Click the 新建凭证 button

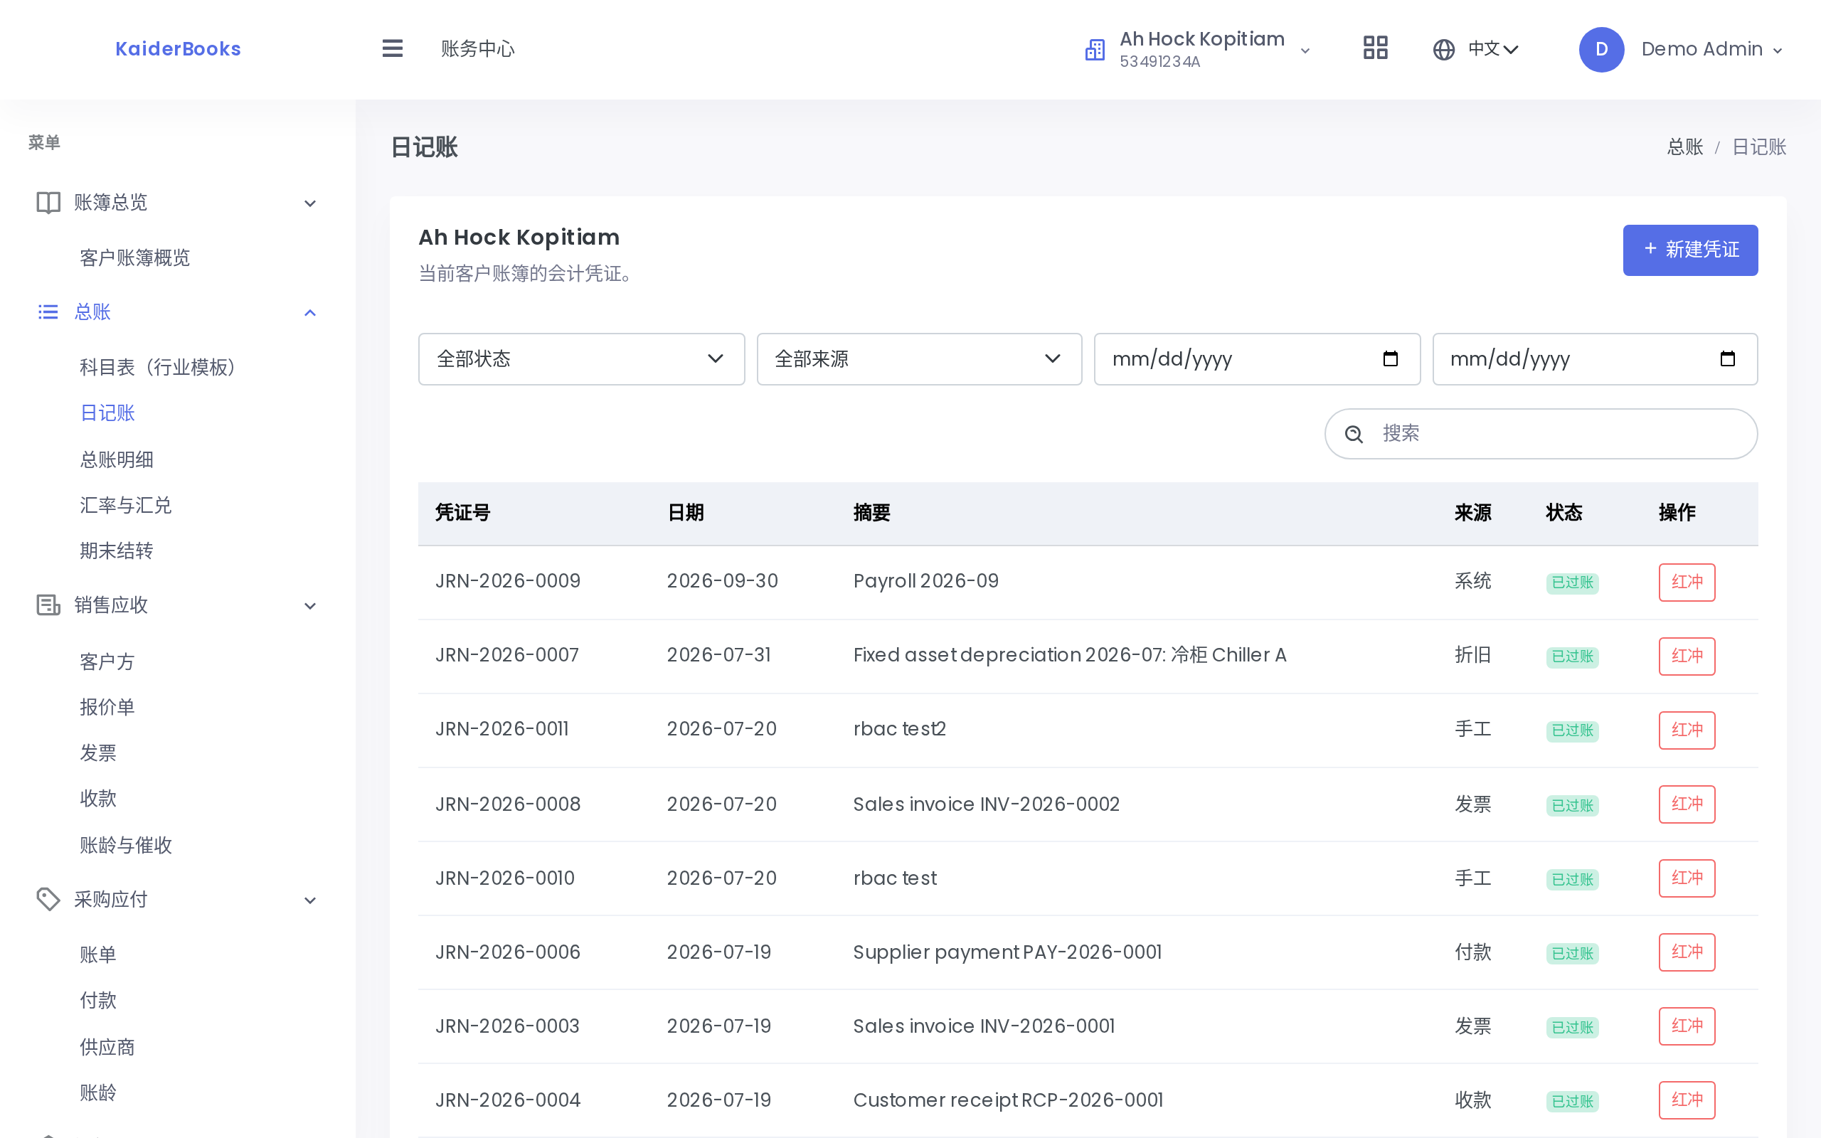point(1690,250)
